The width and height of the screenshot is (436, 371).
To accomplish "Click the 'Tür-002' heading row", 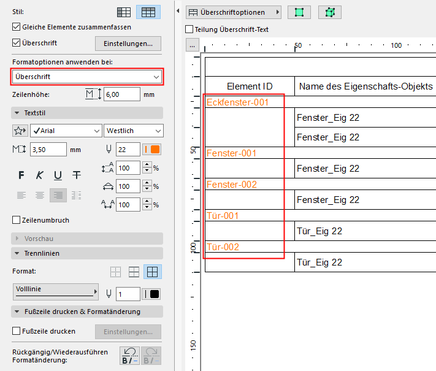I will [x=320, y=247].
